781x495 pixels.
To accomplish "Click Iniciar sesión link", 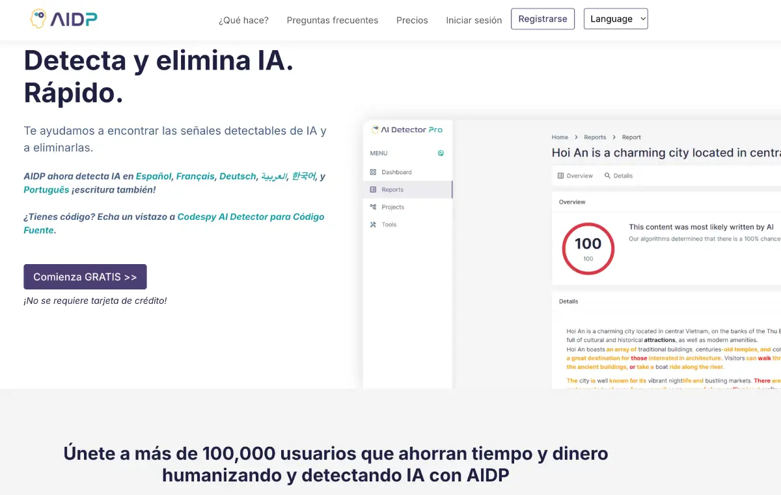I will pyautogui.click(x=474, y=20).
